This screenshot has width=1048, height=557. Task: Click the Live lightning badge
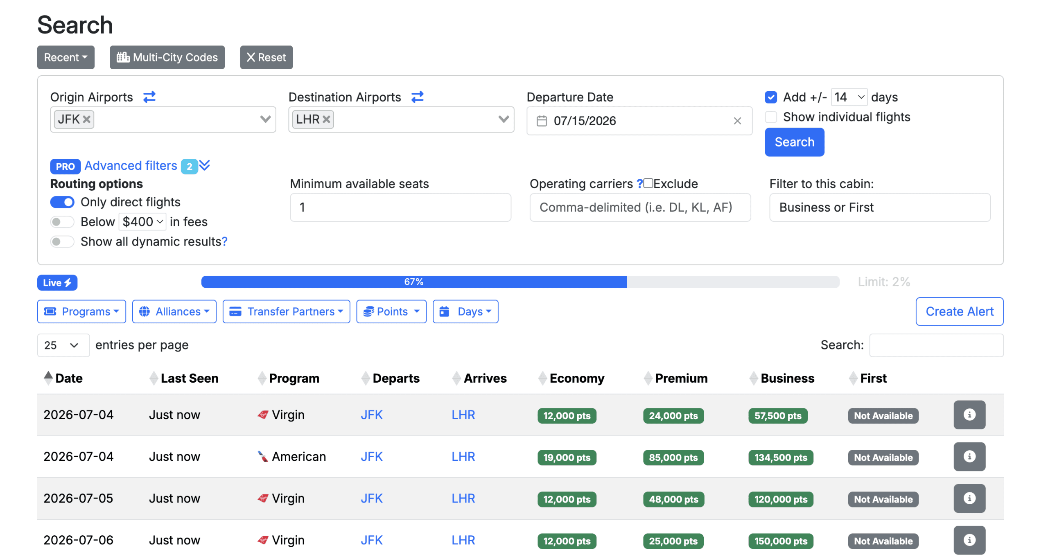tap(57, 282)
